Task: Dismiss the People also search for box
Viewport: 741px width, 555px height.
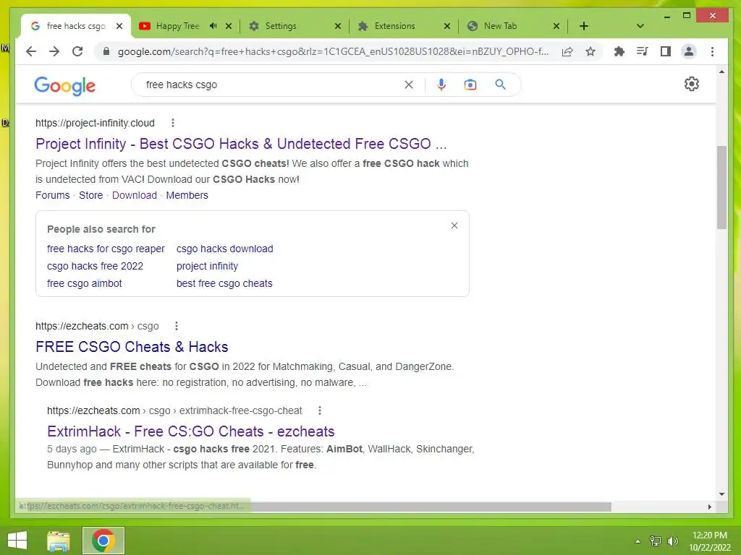Action: click(x=454, y=225)
